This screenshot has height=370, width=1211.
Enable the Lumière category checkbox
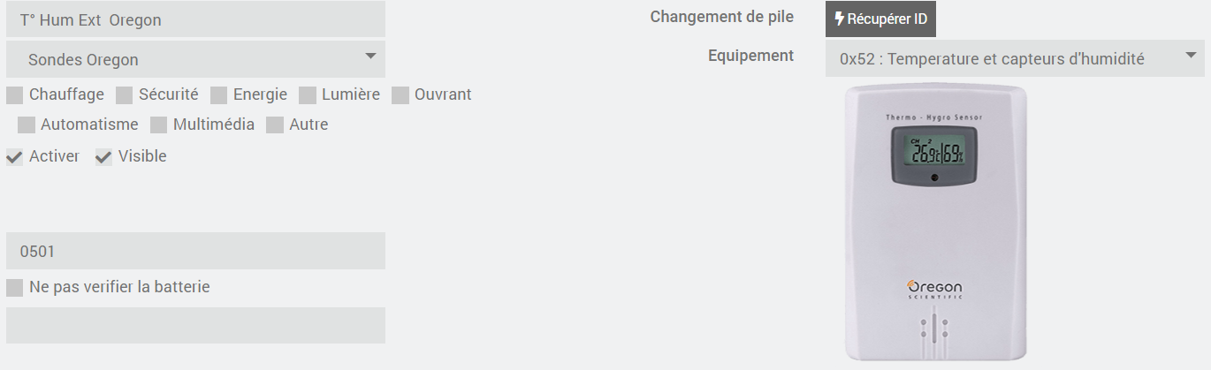pyautogui.click(x=308, y=95)
